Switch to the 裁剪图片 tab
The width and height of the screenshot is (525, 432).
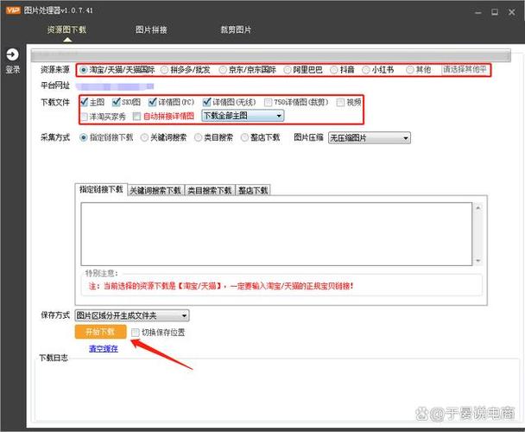[236, 29]
